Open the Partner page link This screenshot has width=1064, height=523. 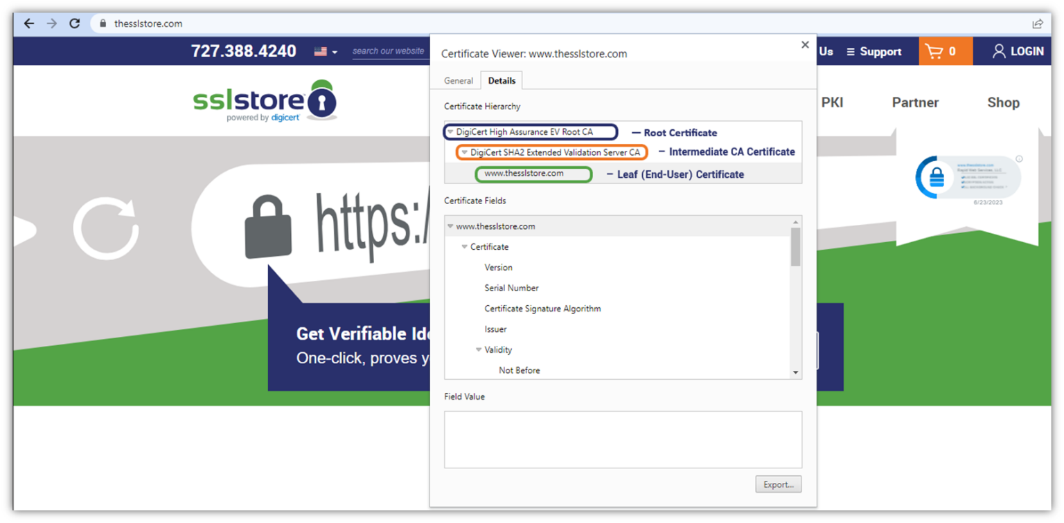(x=915, y=102)
